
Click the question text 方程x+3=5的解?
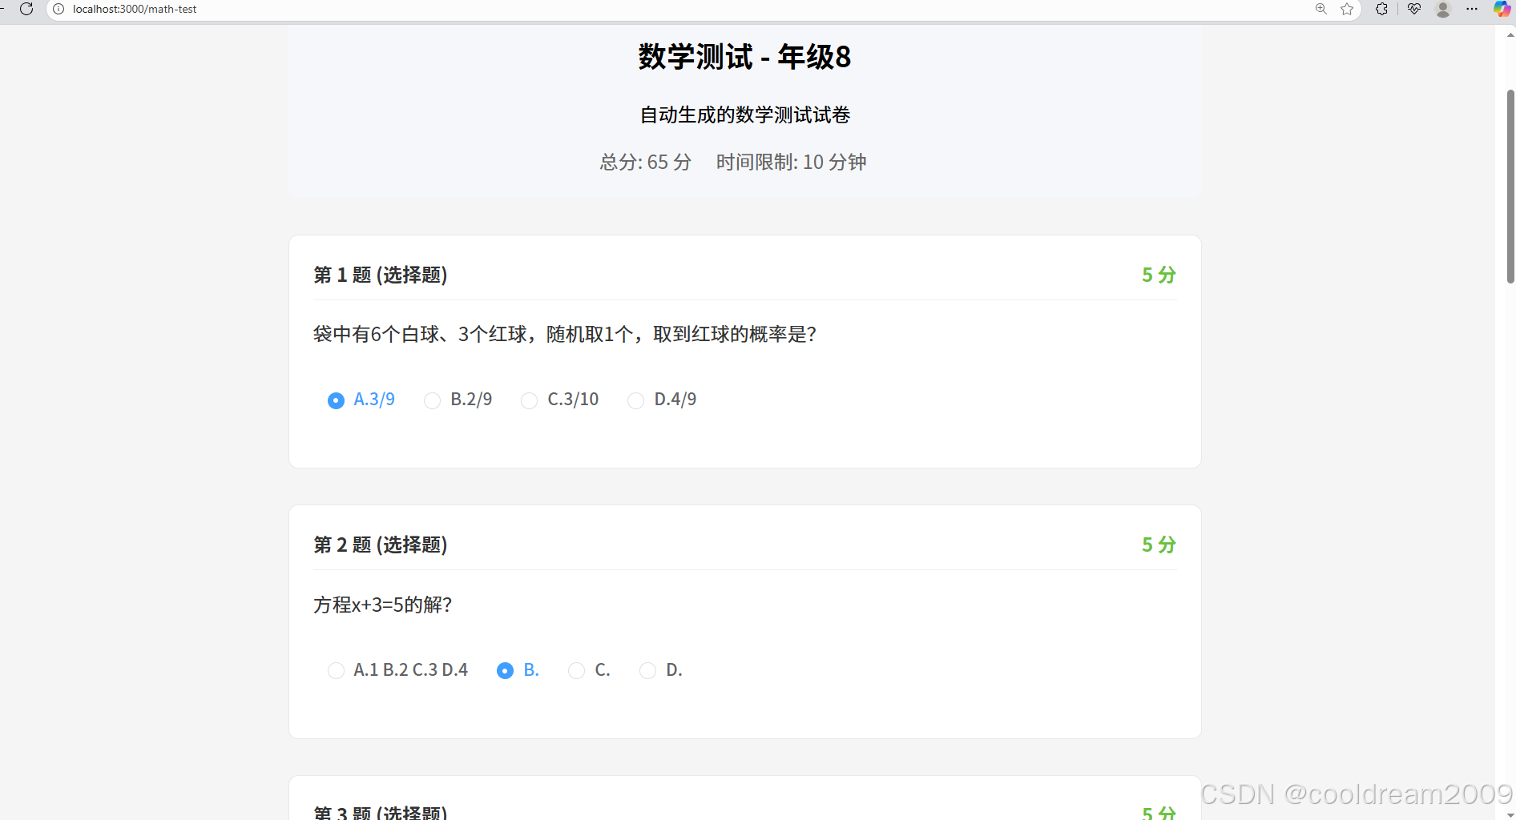[383, 605]
